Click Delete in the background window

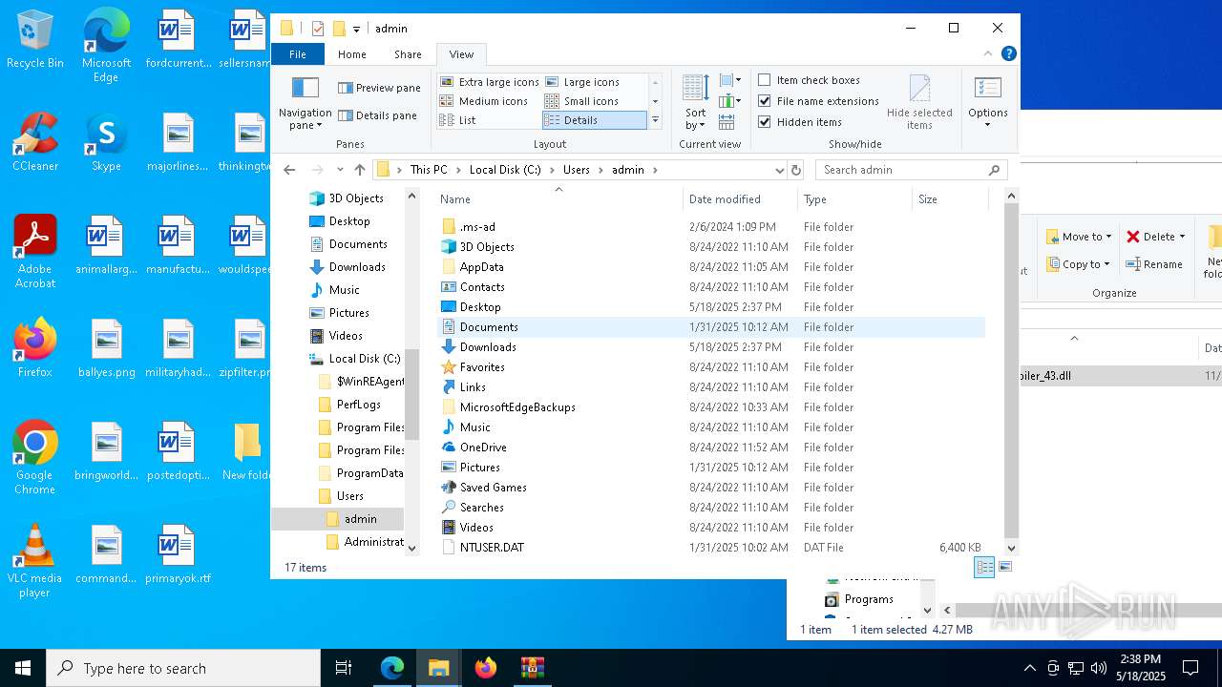point(1155,237)
